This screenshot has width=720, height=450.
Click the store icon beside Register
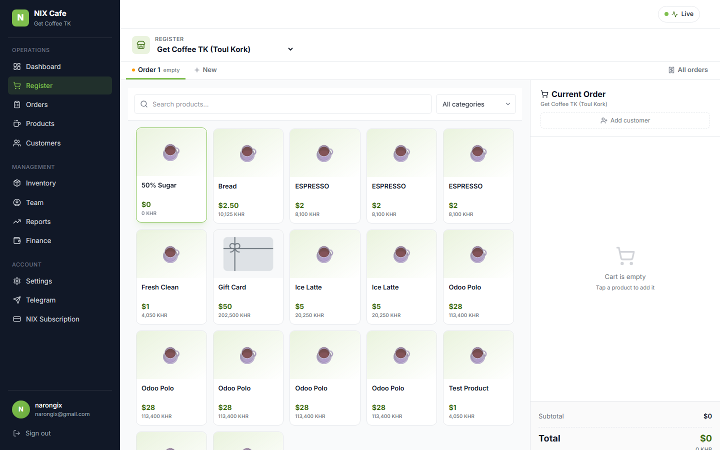click(x=141, y=45)
